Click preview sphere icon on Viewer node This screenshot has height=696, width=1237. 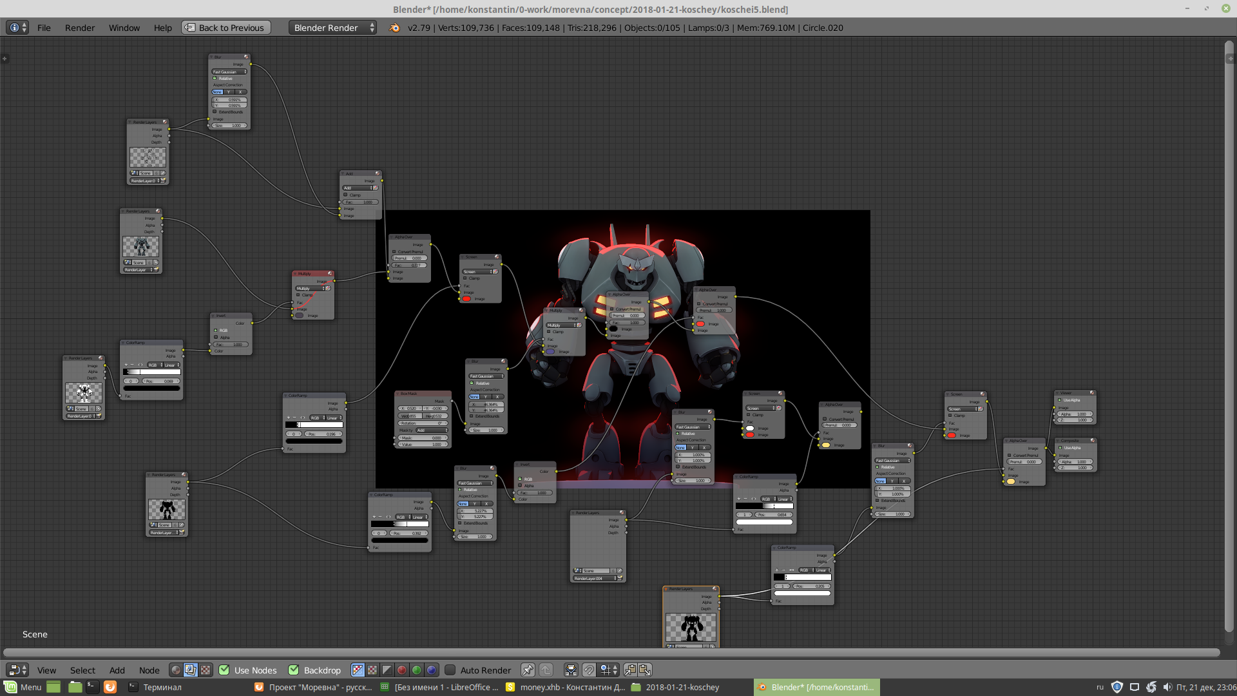pyautogui.click(x=1093, y=392)
